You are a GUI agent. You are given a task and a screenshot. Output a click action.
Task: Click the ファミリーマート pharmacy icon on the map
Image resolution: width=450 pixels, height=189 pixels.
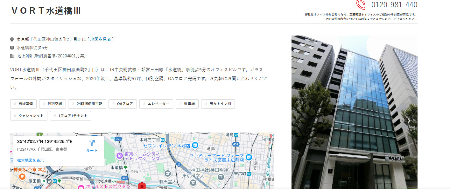click(249, 157)
